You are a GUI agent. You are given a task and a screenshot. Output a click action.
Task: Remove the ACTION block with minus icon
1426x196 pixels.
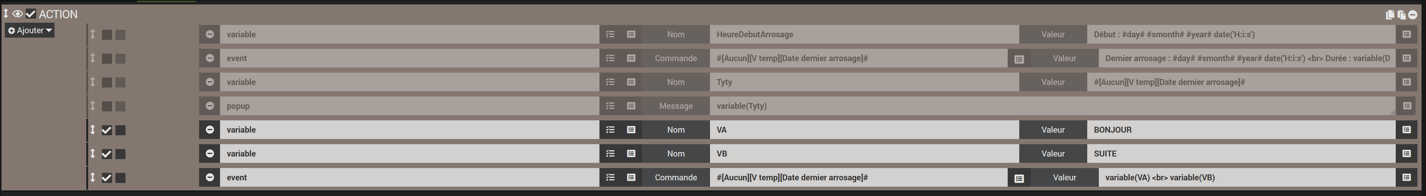coord(1412,15)
